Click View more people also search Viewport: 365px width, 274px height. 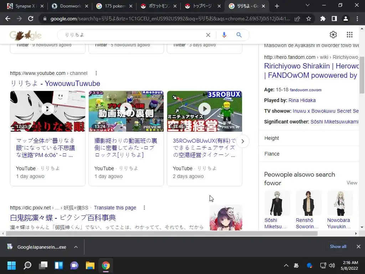click(x=352, y=183)
